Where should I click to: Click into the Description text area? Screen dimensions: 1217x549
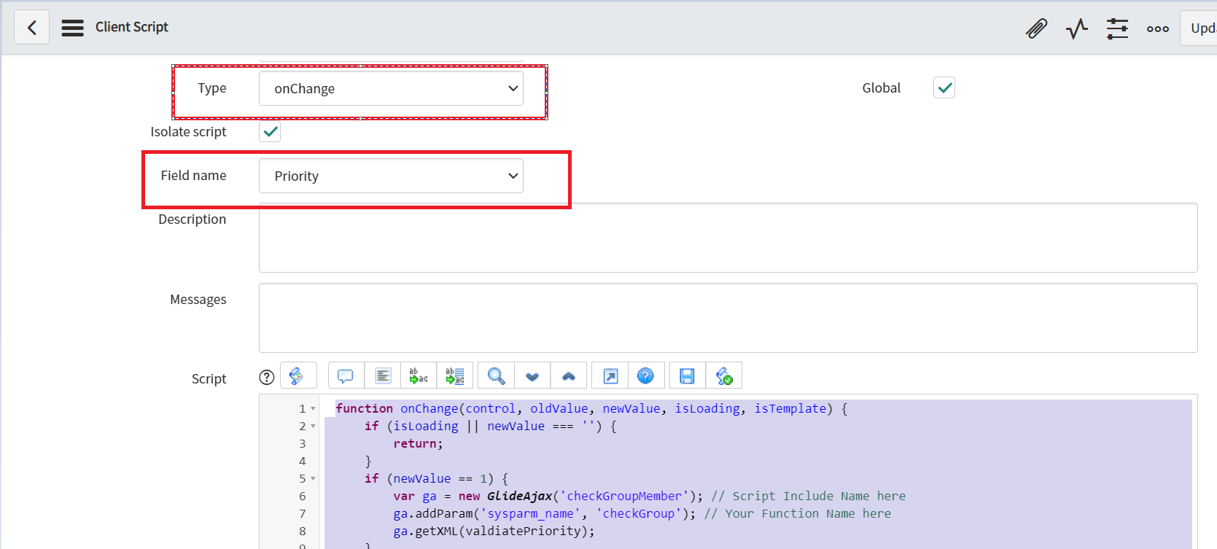coord(727,238)
